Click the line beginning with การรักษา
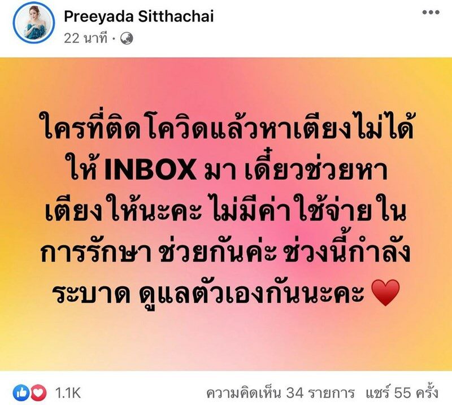 [227, 251]
